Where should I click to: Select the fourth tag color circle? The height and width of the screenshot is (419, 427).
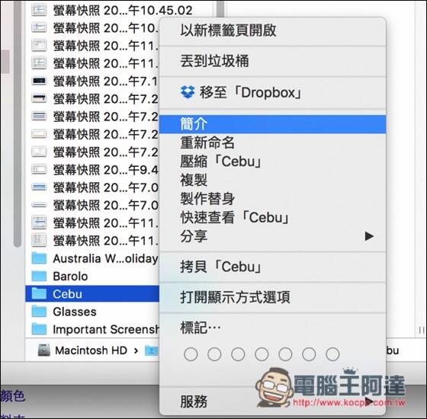point(262,354)
